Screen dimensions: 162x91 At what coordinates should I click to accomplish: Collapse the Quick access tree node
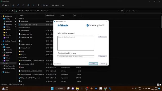coord(1,16)
